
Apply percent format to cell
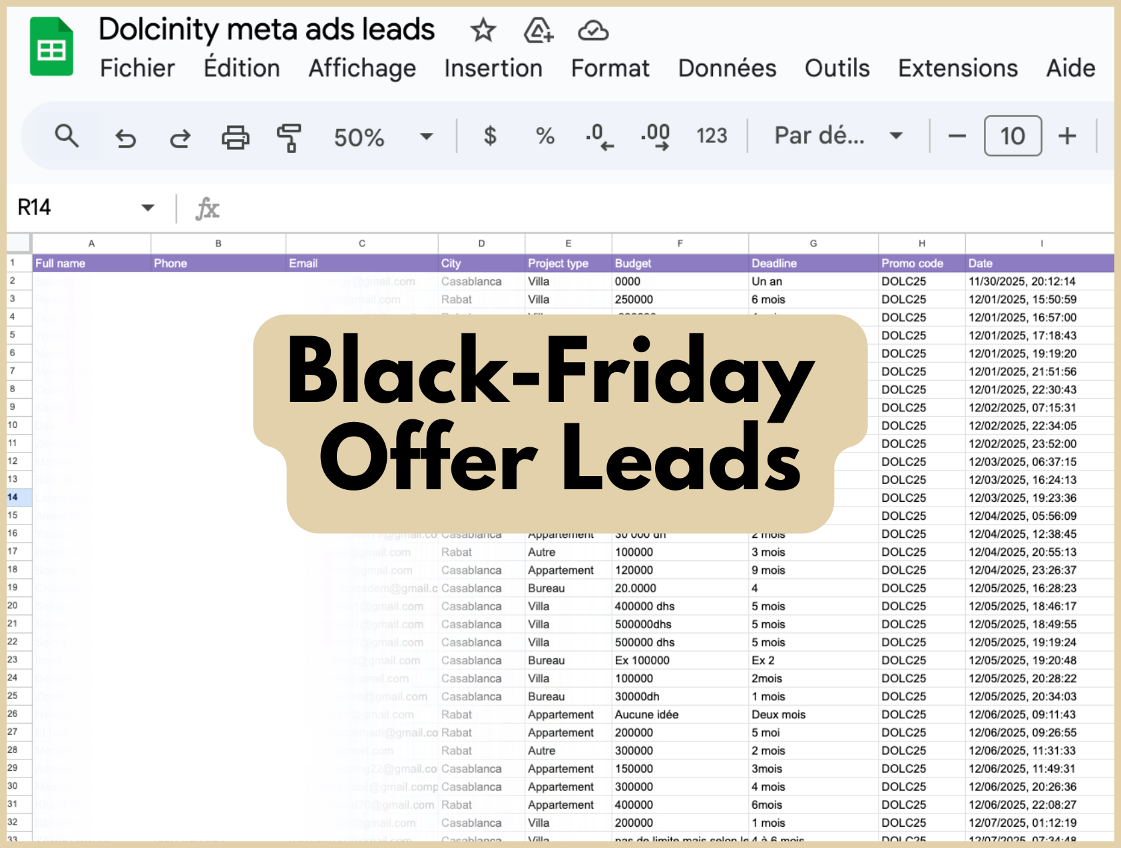545,136
